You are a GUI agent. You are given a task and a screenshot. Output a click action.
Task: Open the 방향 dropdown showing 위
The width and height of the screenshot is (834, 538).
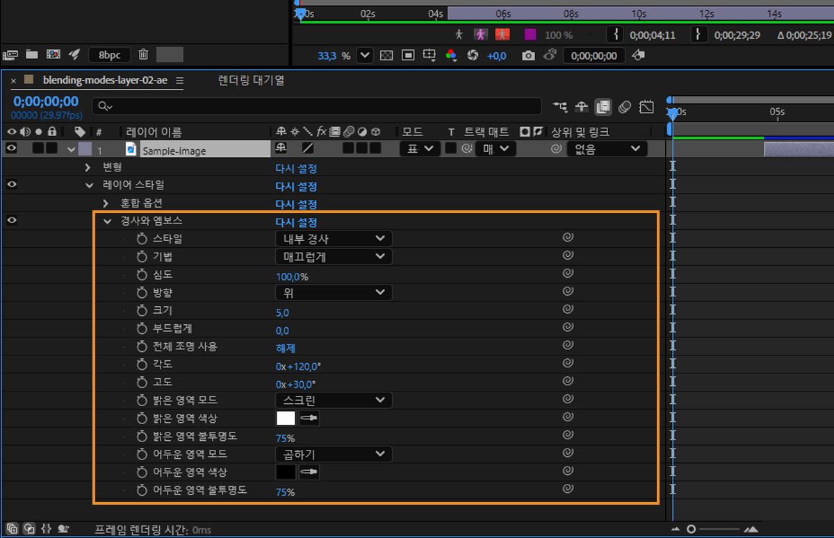[x=334, y=293]
